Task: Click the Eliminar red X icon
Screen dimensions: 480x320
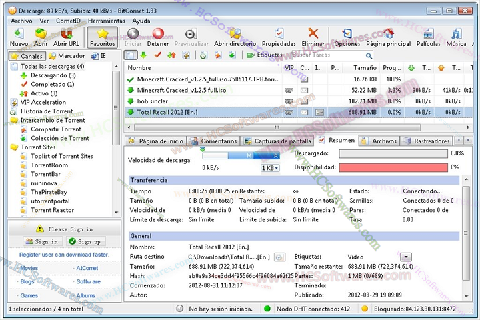Action: click(x=313, y=37)
